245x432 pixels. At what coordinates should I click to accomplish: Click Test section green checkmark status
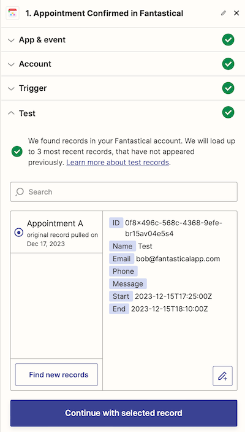click(228, 112)
